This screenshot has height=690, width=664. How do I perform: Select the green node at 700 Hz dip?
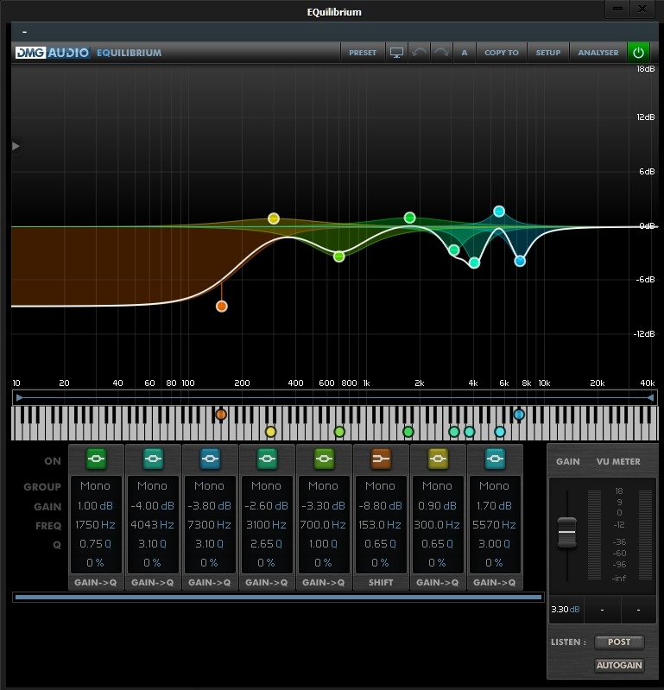(338, 256)
